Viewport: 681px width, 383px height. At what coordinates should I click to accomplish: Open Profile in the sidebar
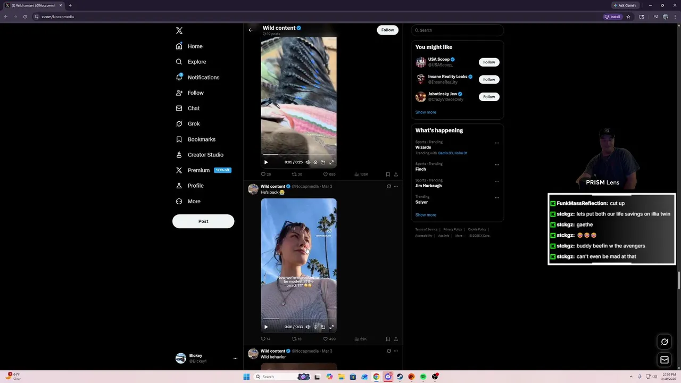coord(189,186)
